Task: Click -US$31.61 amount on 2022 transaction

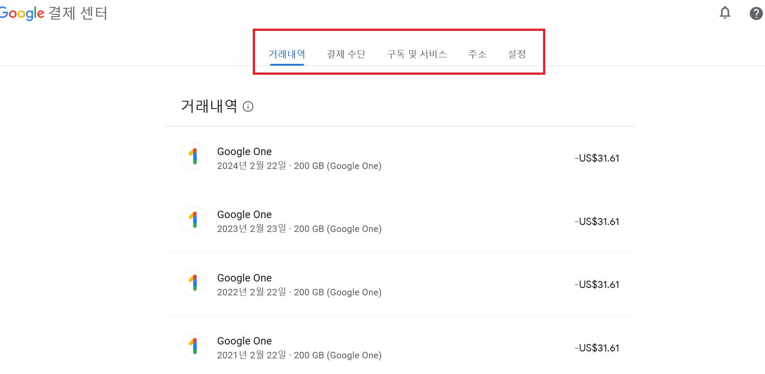Action: click(x=597, y=285)
